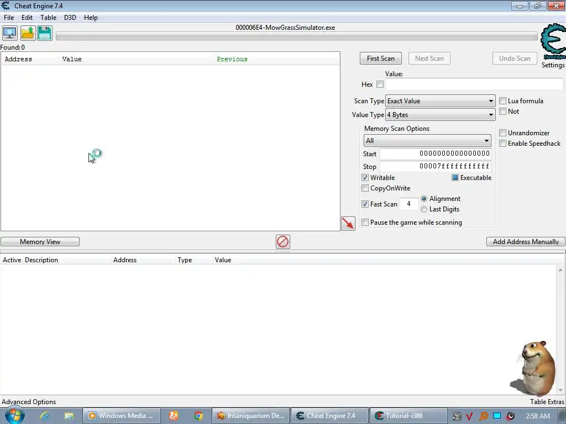This screenshot has width=566, height=424.
Task: Open Settings via Cheat Engine logo
Action: coord(553,43)
